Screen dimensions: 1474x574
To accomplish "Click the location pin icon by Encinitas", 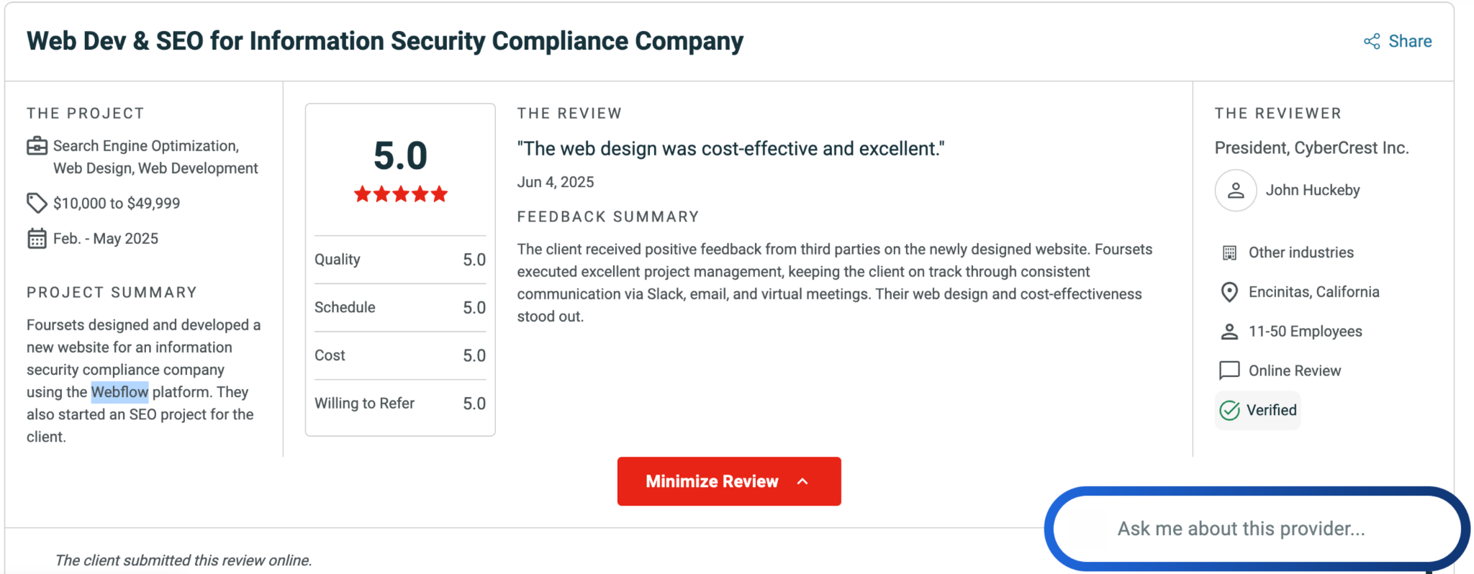I will coord(1229,292).
